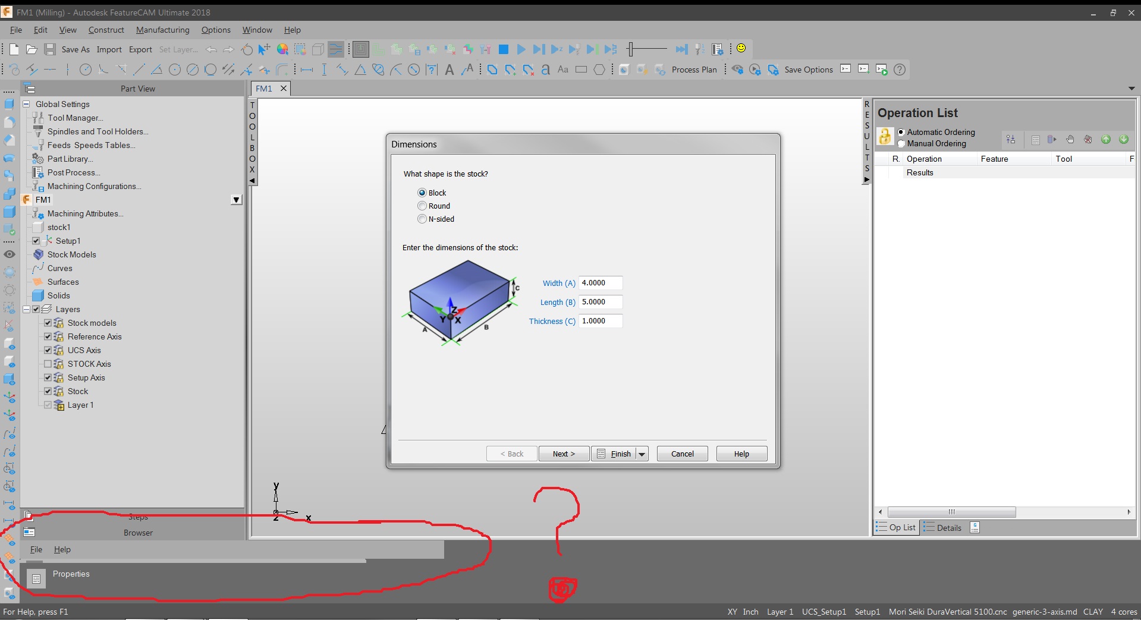The width and height of the screenshot is (1141, 620).
Task: Open the Process Plan tool
Action: (695, 70)
